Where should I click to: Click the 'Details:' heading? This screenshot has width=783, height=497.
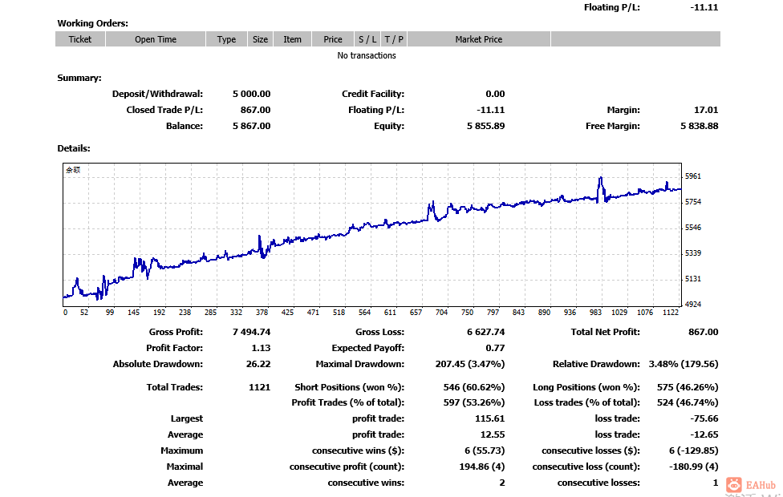pos(74,148)
